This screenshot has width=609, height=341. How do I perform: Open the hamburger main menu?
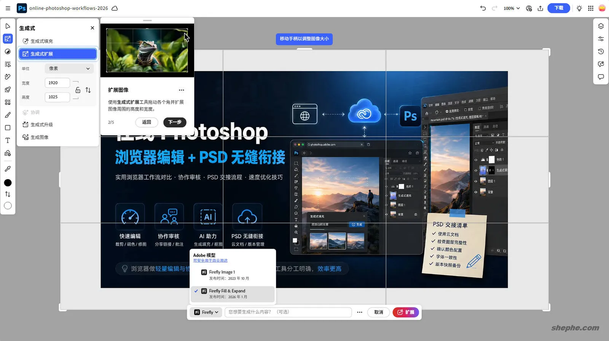[x=8, y=8]
